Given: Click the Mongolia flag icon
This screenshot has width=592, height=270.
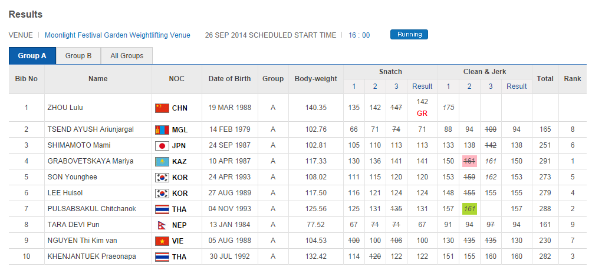Looking at the screenshot, I should pyautogui.click(x=162, y=129).
